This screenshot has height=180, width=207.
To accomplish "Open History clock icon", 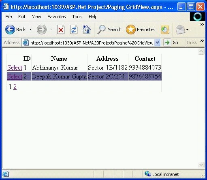I will [165, 30].
